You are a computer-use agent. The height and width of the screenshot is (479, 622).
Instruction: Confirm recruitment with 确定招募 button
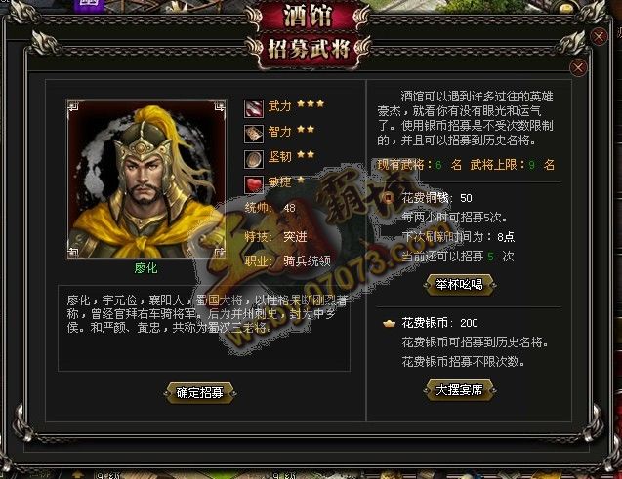click(200, 392)
